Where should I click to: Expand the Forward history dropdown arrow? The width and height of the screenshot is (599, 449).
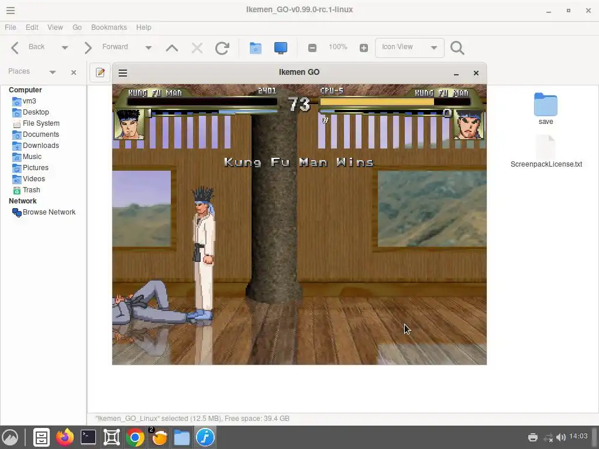149,48
